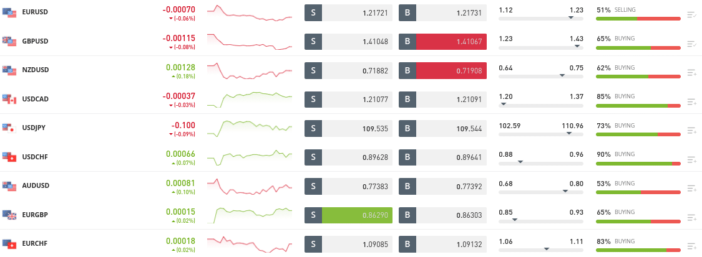Open the EURCHF instrument name link
The height and width of the screenshot is (257, 702).
point(35,244)
